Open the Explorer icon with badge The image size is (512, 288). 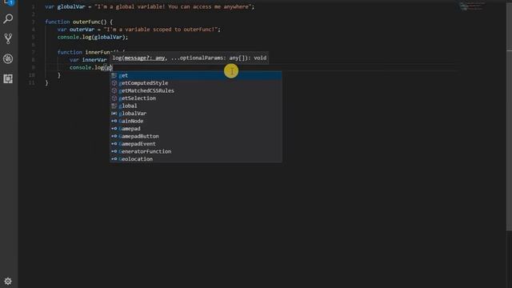8,2
